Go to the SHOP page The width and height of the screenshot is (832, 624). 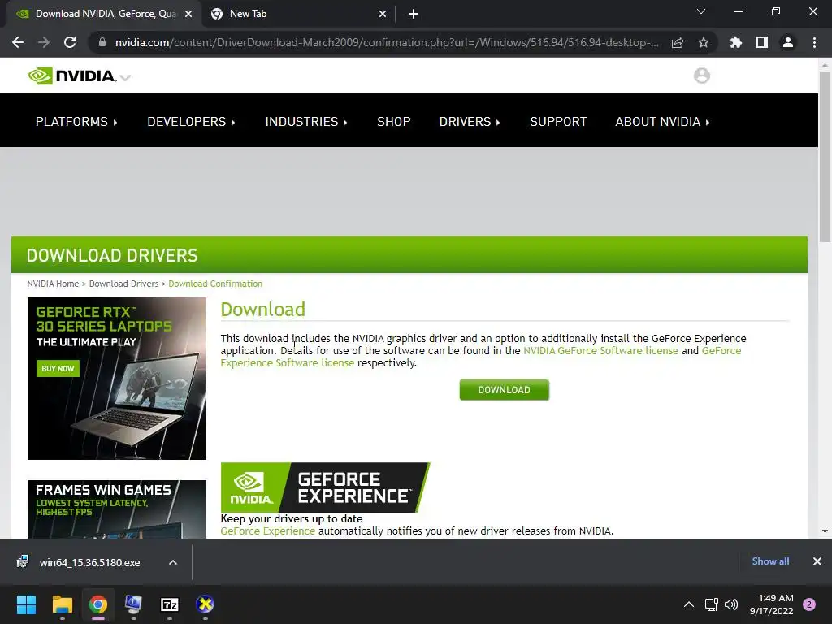click(394, 122)
